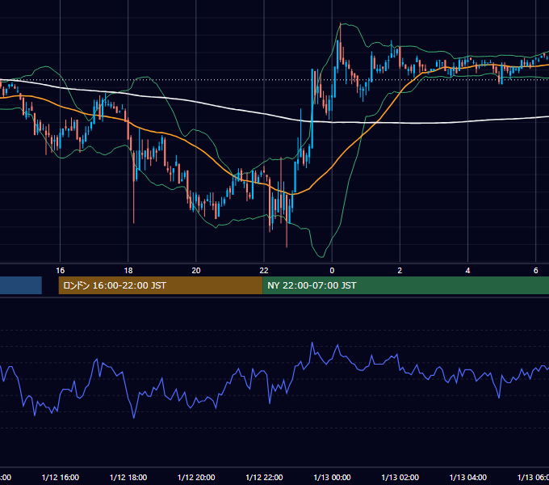
Task: Click the 1/12 16:00 time label
Action: coord(61,477)
